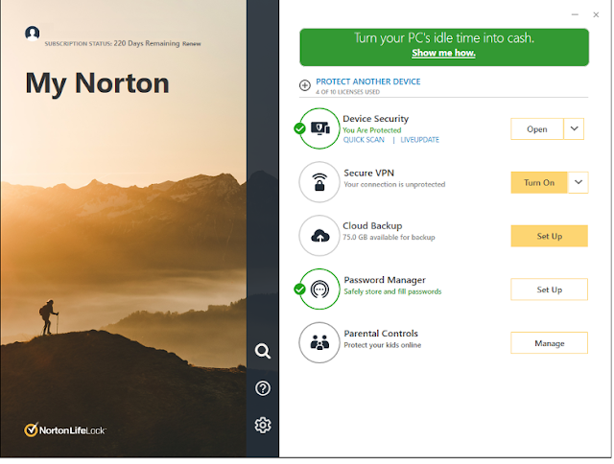Click '4 OF 10 LICENSES USED' text

347,92
